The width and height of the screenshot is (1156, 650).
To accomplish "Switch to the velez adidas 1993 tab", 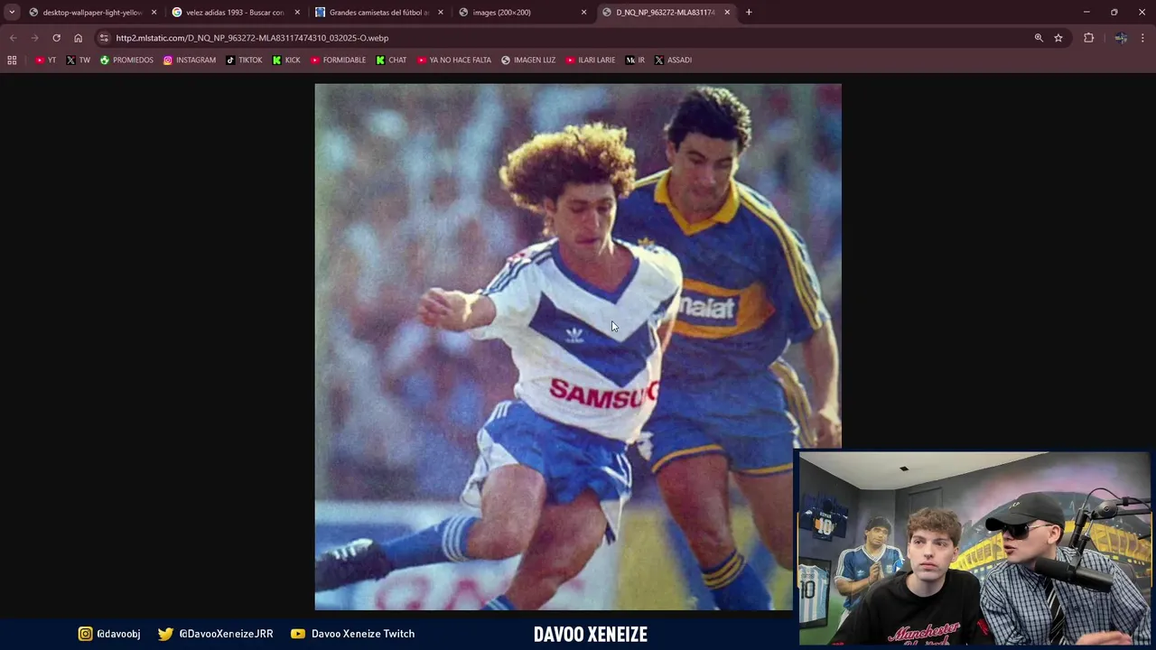I will coord(235,13).
